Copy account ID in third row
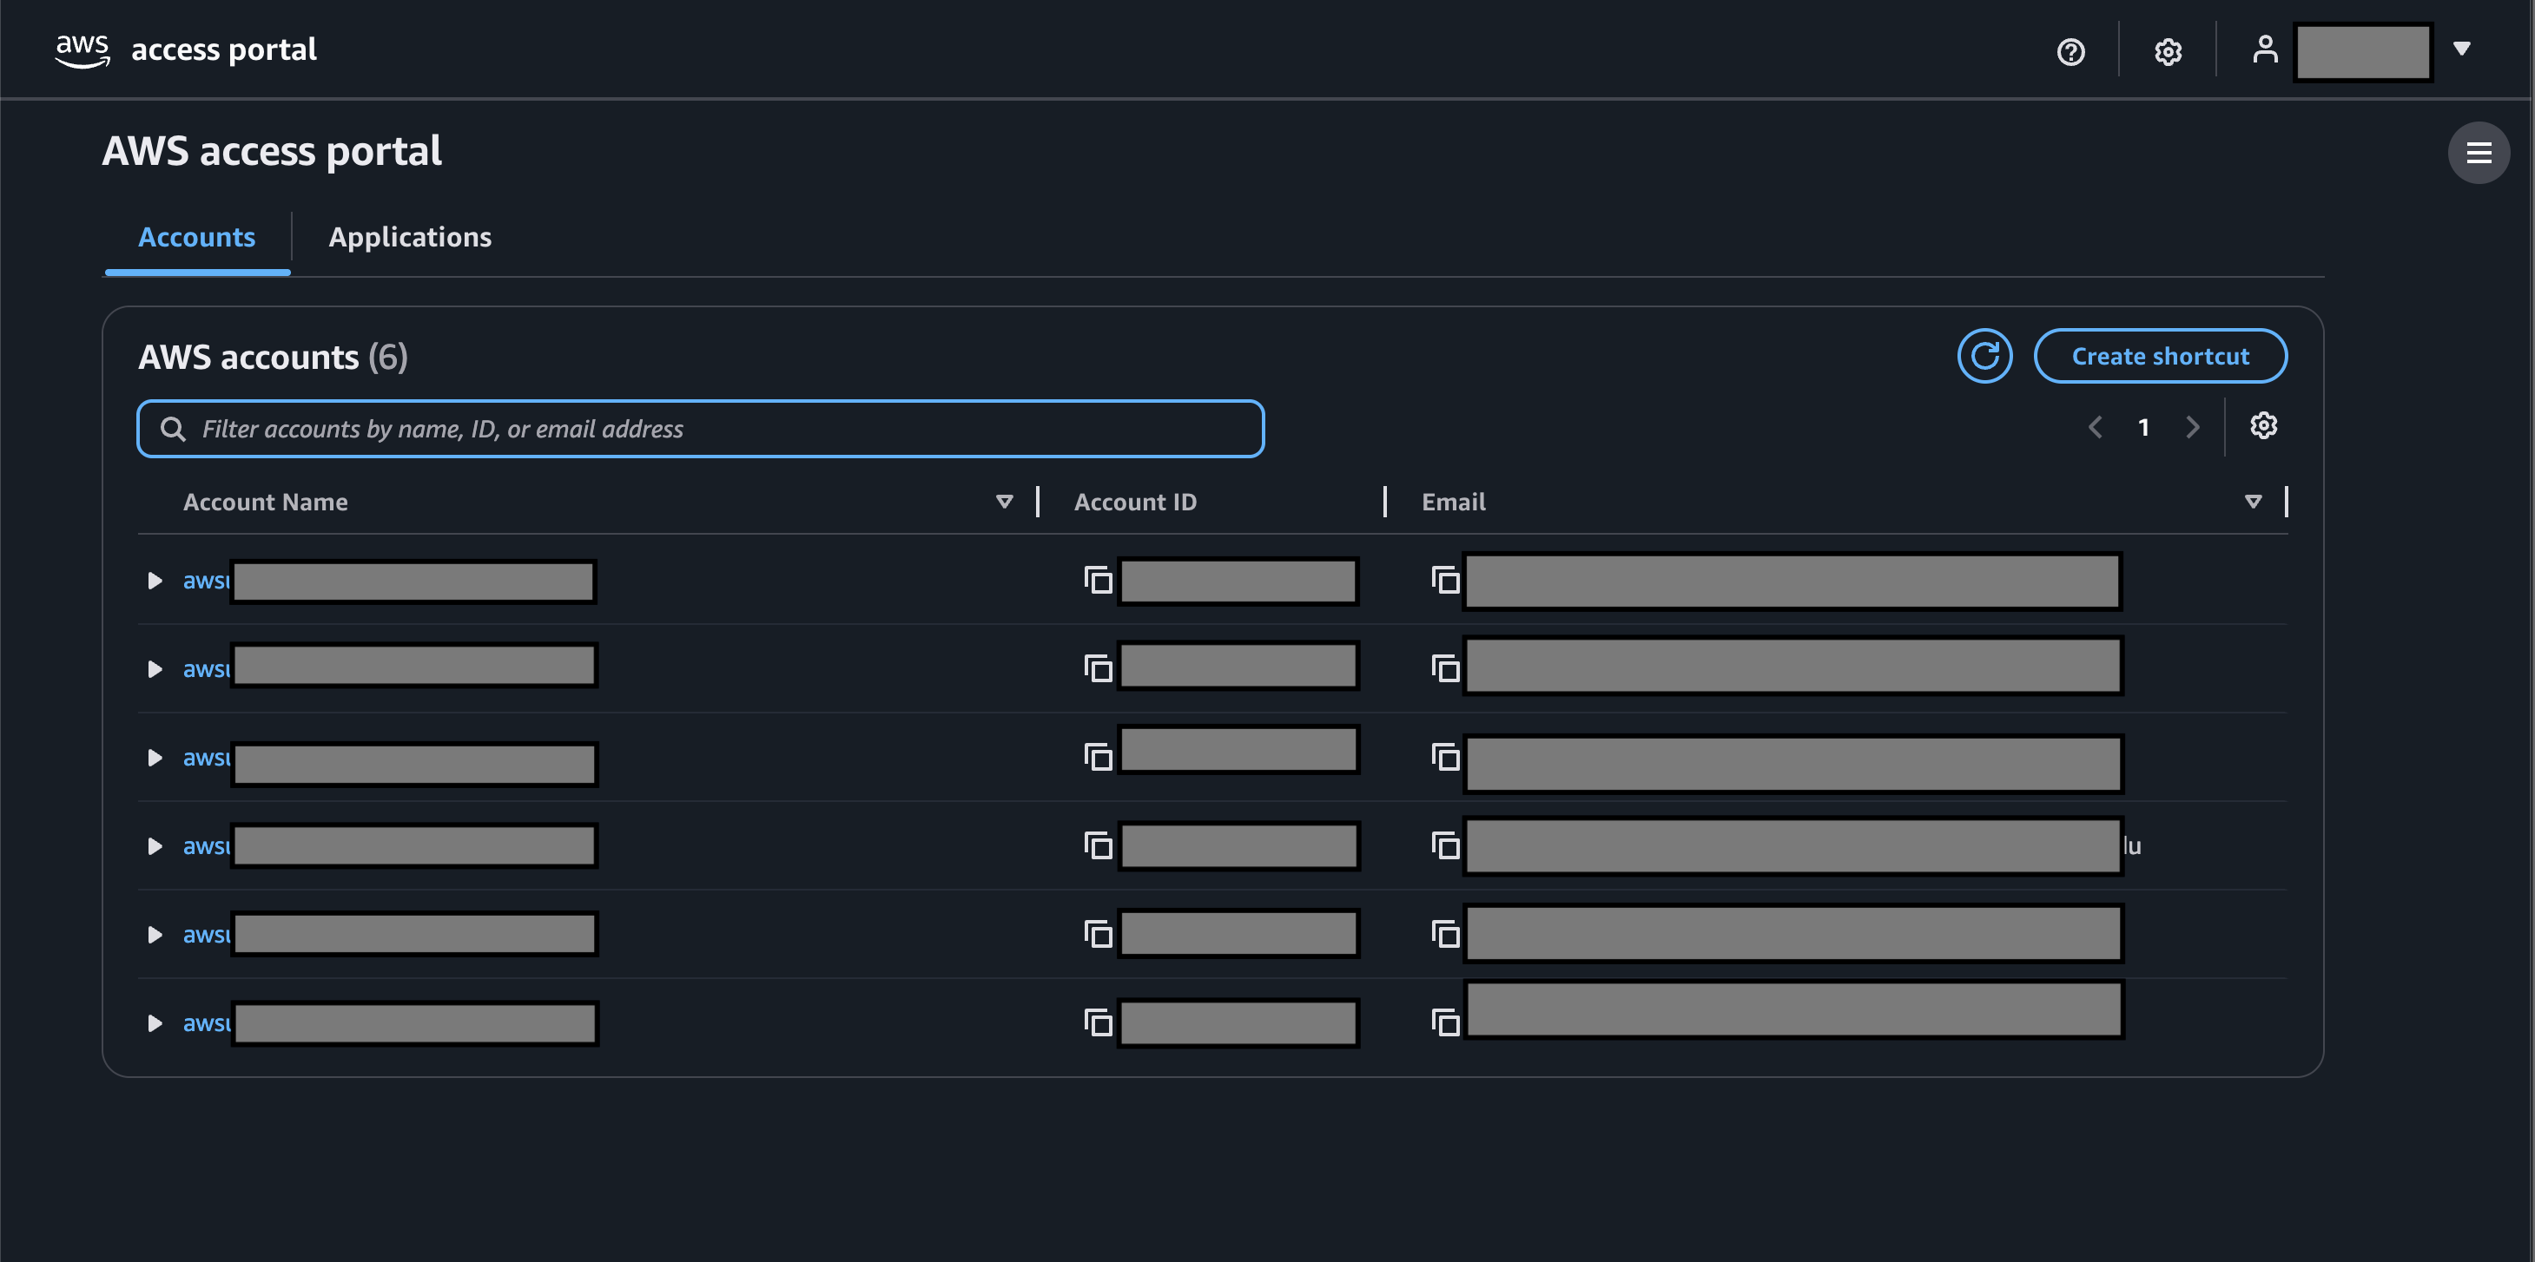Screen dimensions: 2535x1262 1097,758
